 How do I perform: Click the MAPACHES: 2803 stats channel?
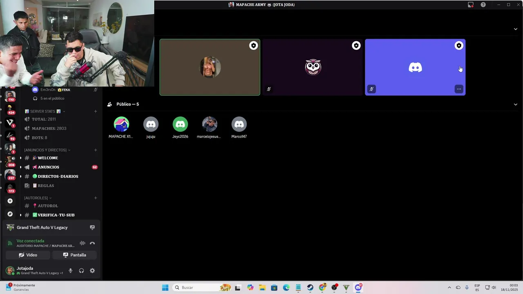60,128
